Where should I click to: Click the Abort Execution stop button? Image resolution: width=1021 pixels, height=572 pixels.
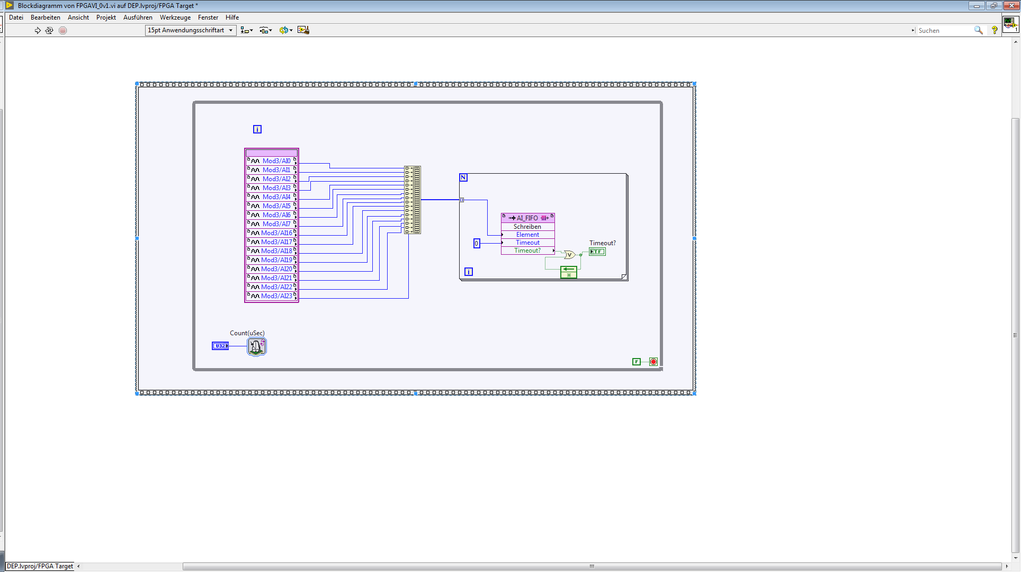62,30
